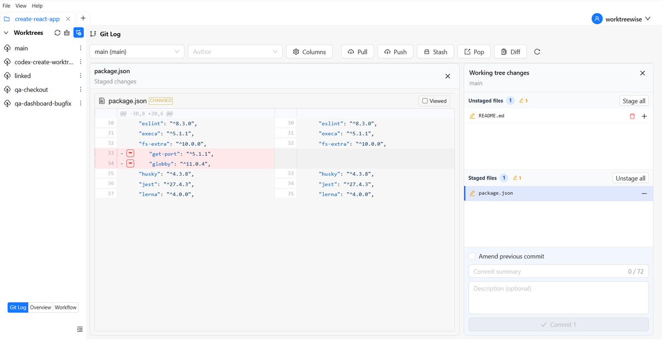Click the hunk header @@ -30,8 +30,6 @@
Viewport: 662px width, 342px height.
(x=146, y=114)
